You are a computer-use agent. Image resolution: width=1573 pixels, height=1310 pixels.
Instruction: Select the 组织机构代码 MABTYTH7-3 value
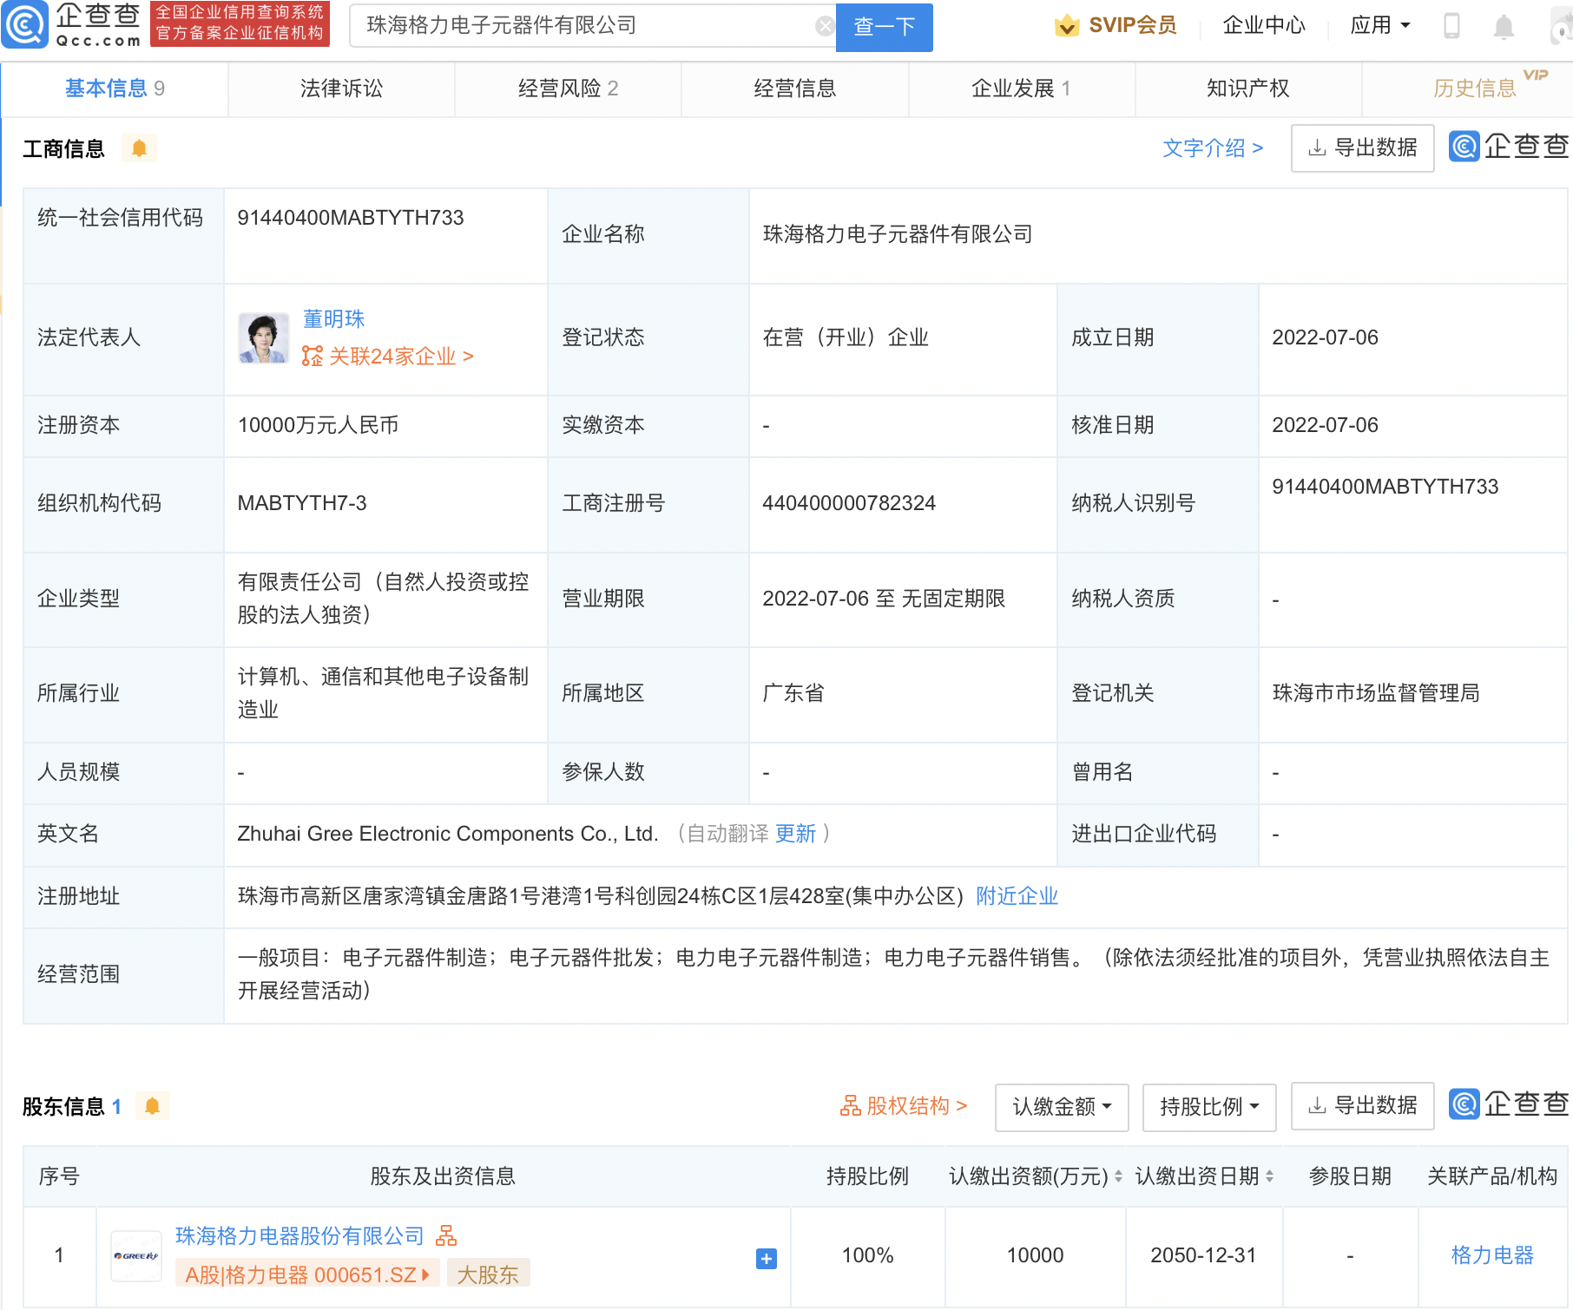coord(302,503)
